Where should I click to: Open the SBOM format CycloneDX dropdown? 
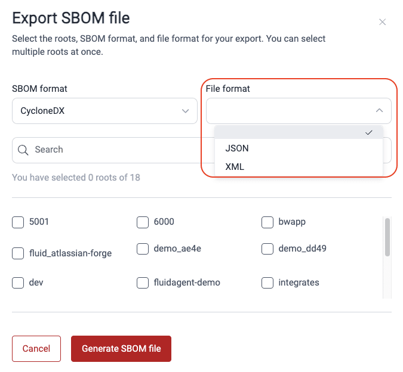point(104,111)
